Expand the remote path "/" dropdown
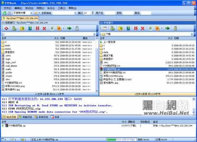The height and width of the screenshot is (142, 197). tap(94, 34)
